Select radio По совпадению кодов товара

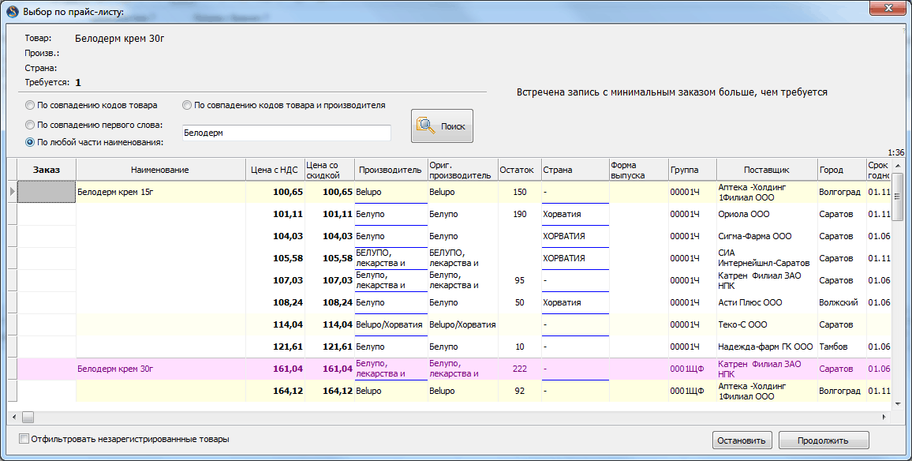click(92, 105)
